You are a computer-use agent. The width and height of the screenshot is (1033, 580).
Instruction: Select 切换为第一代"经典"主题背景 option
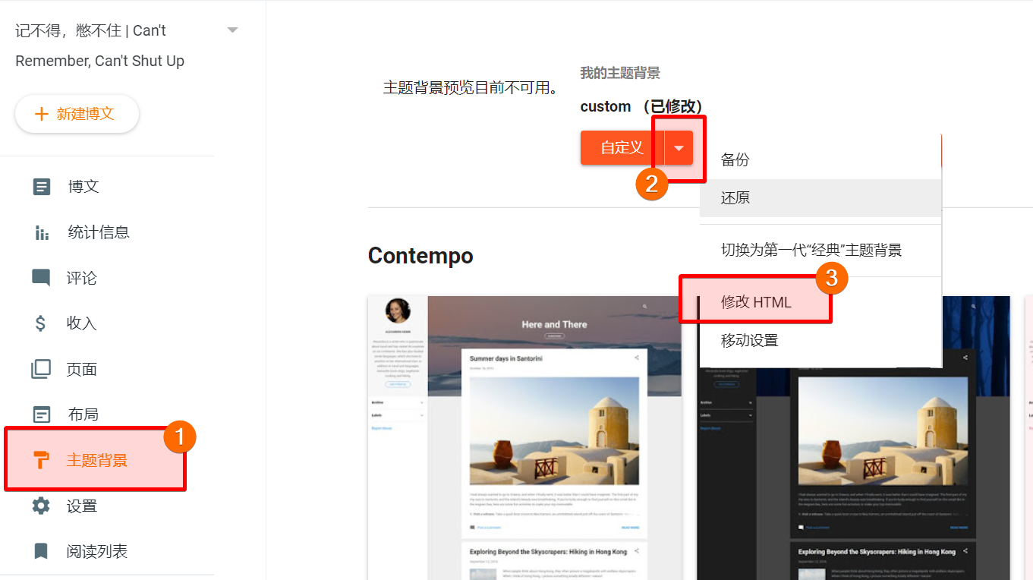[811, 251]
